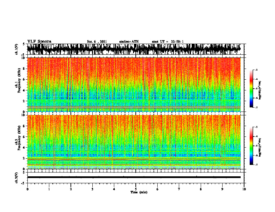
Task: Click the "station=ATH" header text
Action: tap(129, 42)
